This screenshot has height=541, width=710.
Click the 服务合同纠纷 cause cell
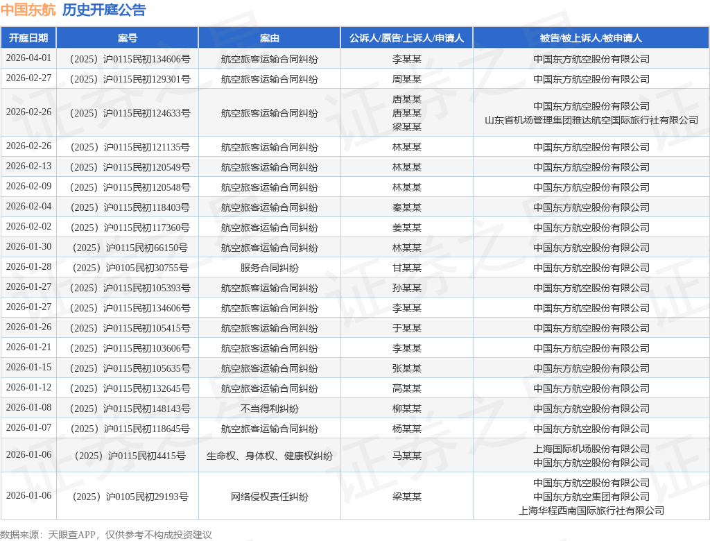pyautogui.click(x=270, y=268)
